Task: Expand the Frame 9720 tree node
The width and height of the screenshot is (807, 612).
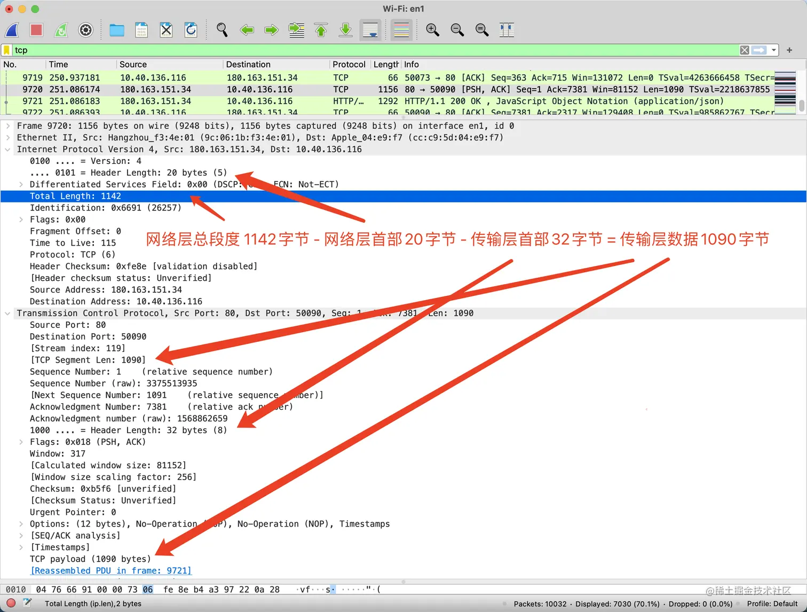Action: (8, 126)
